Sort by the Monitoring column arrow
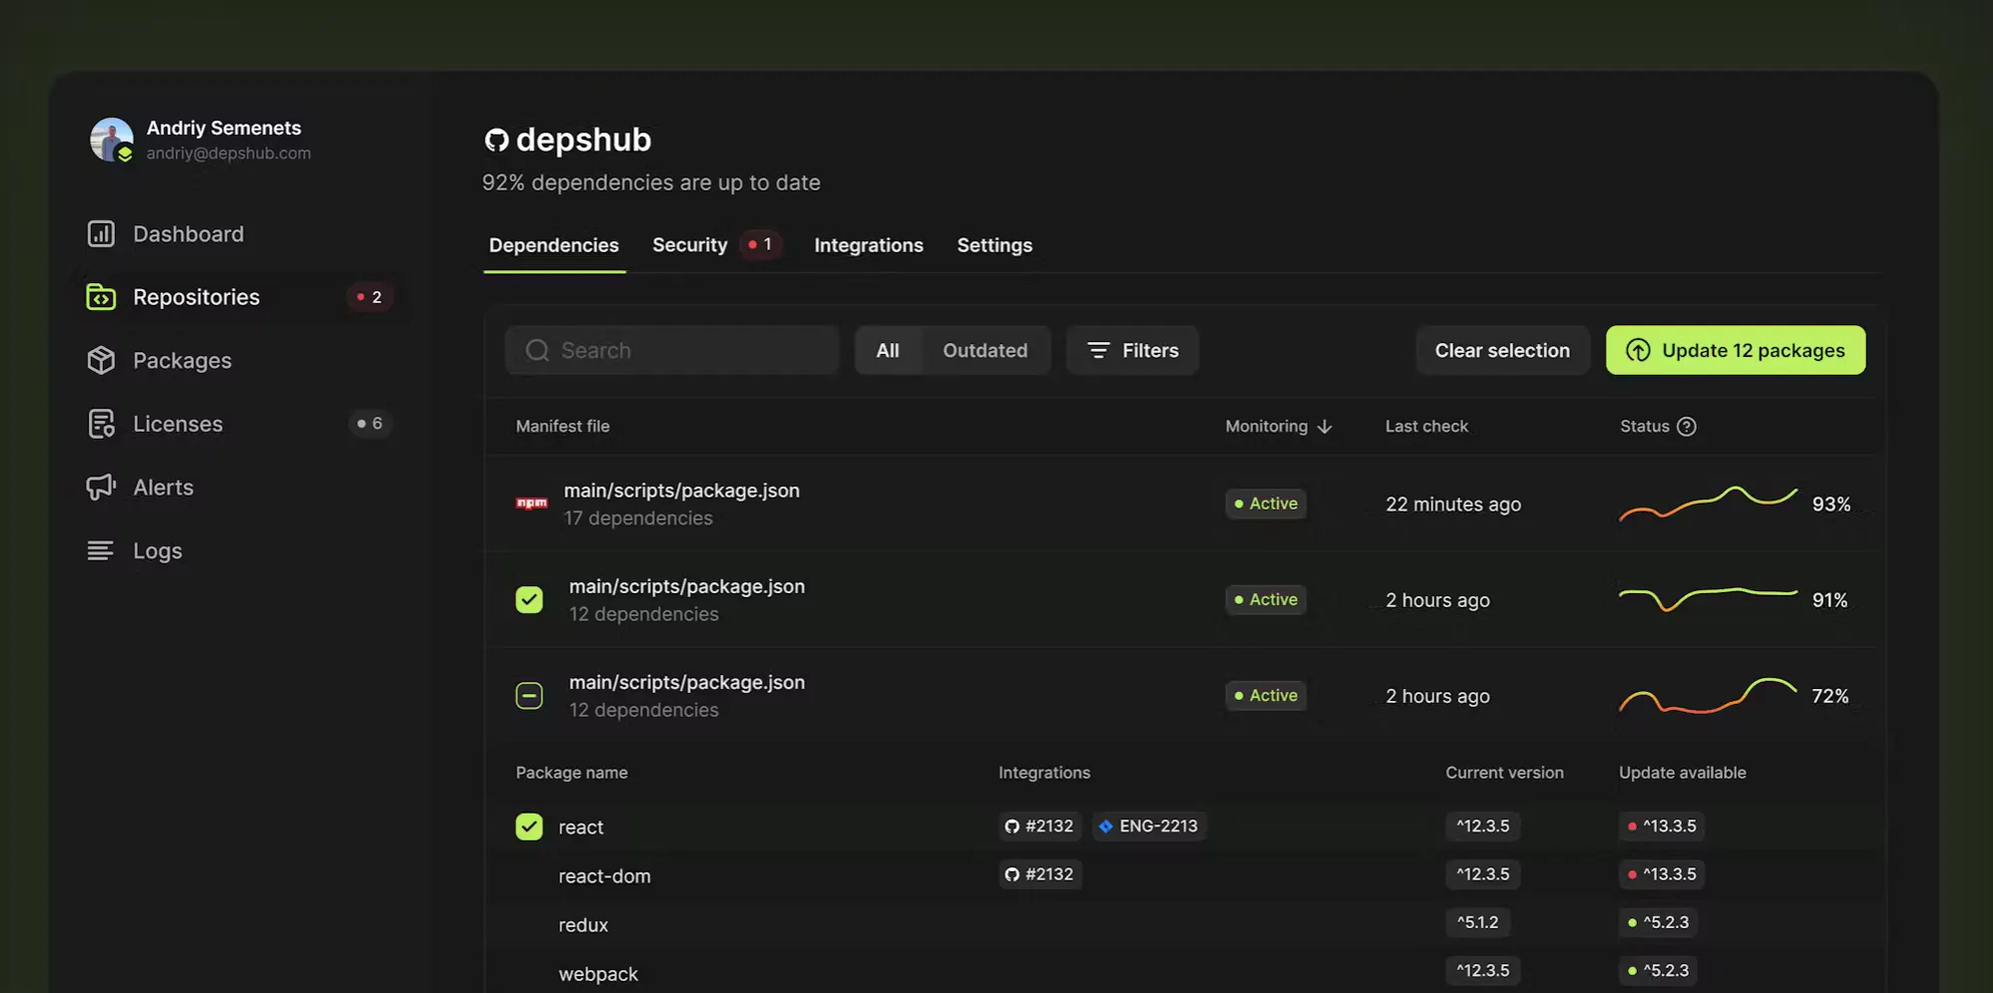Screen dimensions: 1993x993 point(1325,427)
